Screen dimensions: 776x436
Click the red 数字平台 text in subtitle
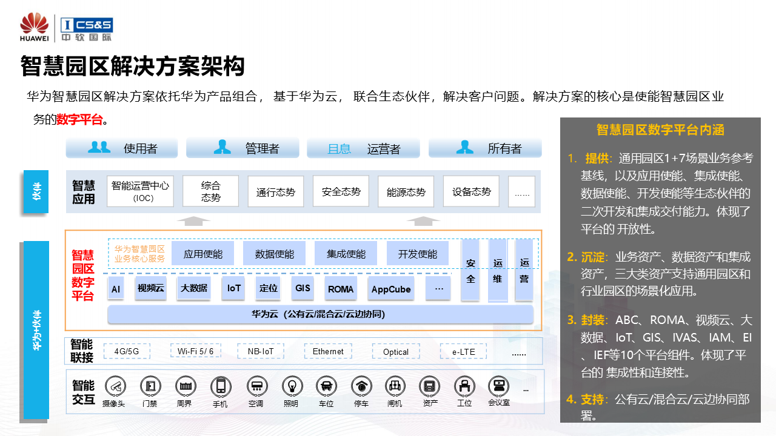tap(79, 119)
